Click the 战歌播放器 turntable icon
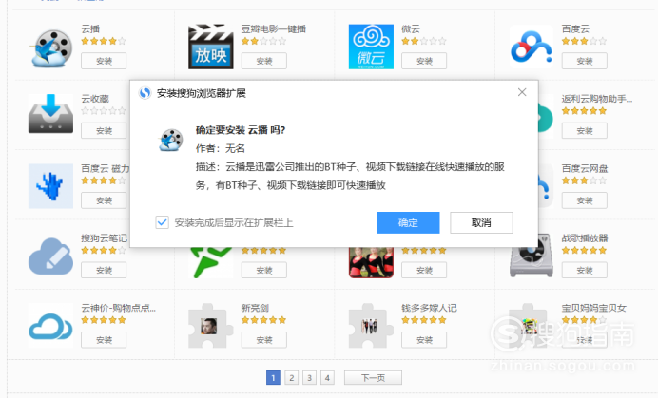658x398 pixels. pyautogui.click(x=532, y=256)
